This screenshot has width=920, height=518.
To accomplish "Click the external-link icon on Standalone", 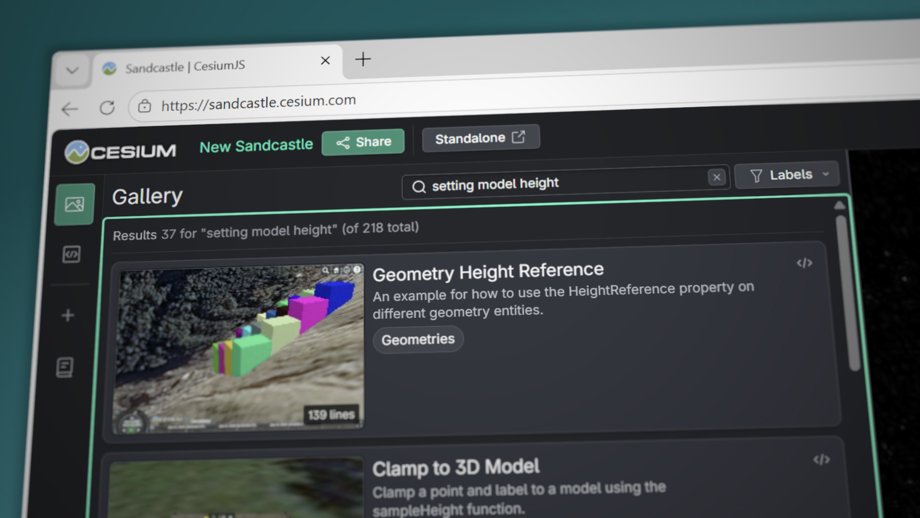I will pyautogui.click(x=519, y=137).
